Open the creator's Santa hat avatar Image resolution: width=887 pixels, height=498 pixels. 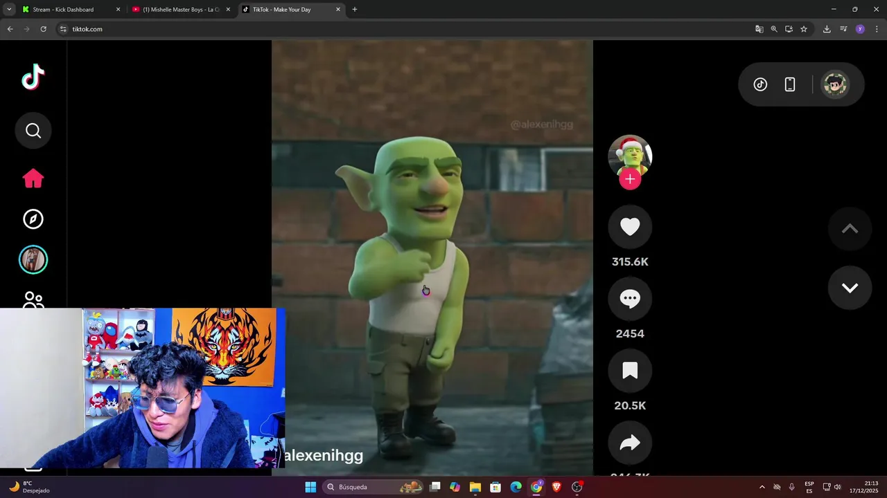point(630,156)
